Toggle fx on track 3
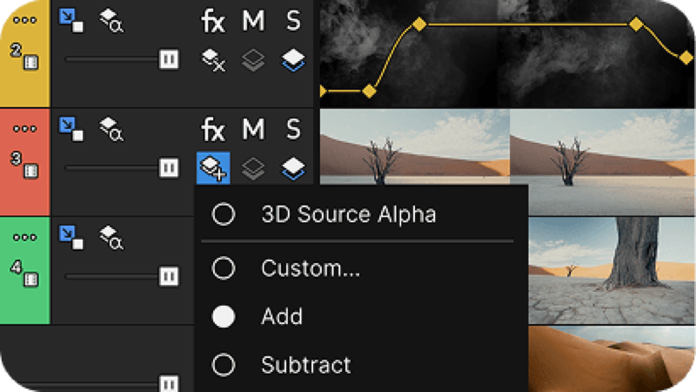This screenshot has width=696, height=392. coord(213,129)
